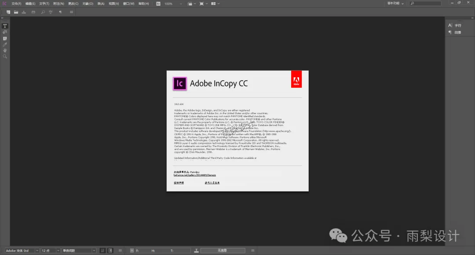The height and width of the screenshot is (255, 475).
Task: Select the Zoom tool in the toolbox
Action: (x=5, y=57)
